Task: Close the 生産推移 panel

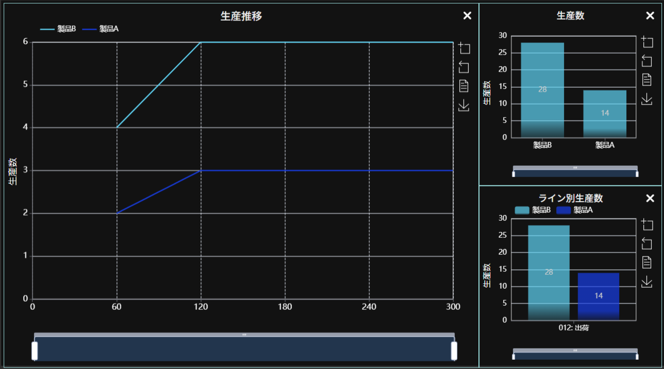Action: 467,15
